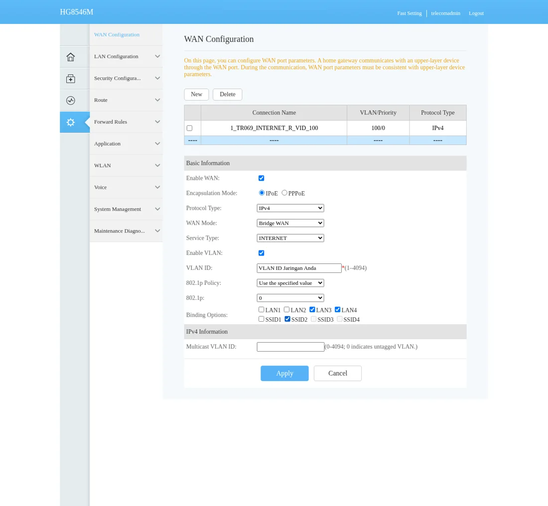This screenshot has height=506, width=548.
Task: Check the LAN2 binding option
Action: point(286,310)
